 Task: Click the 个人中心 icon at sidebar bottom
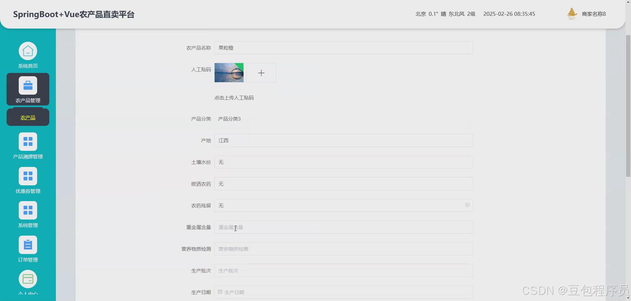(x=28, y=279)
